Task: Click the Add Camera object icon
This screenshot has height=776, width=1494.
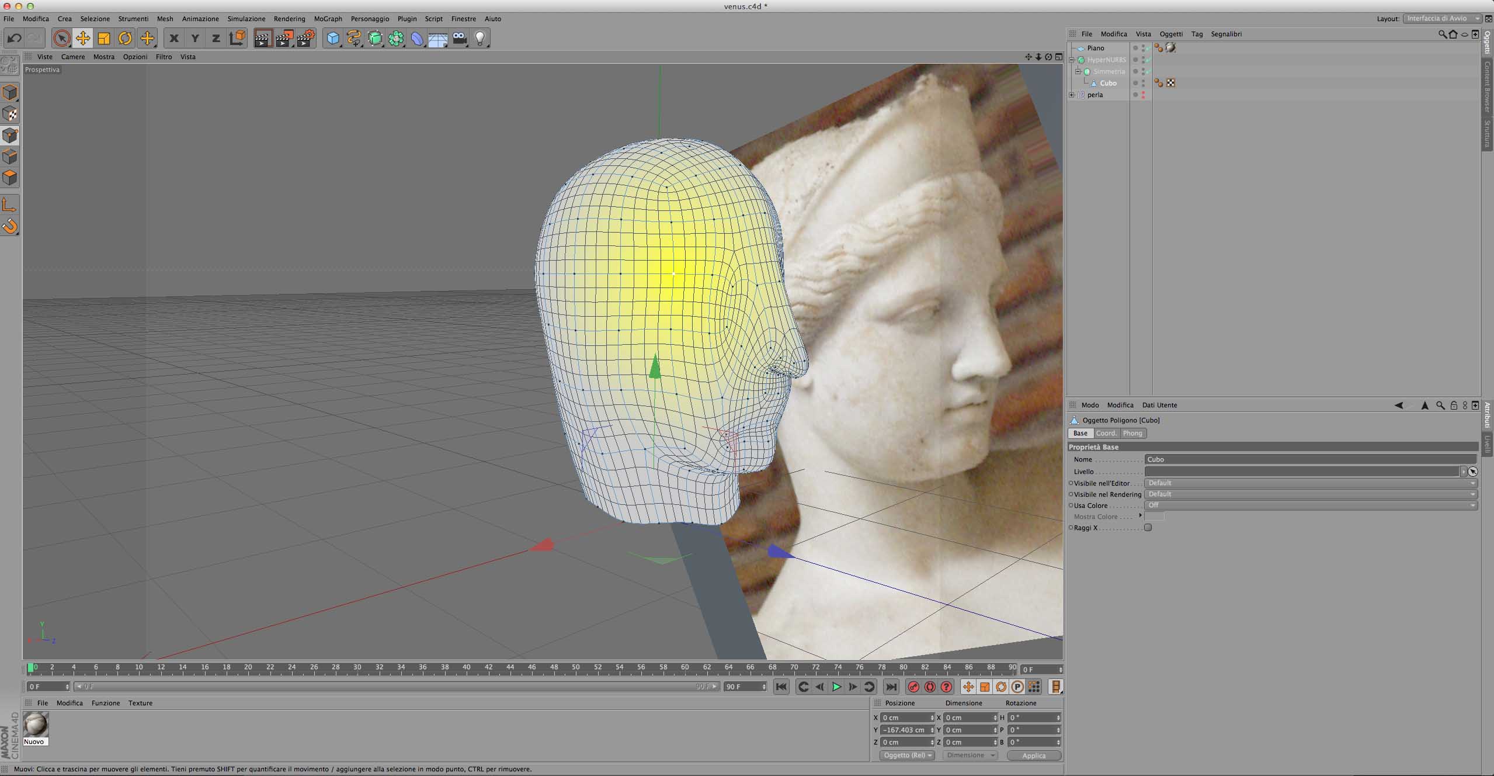Action: (x=459, y=39)
